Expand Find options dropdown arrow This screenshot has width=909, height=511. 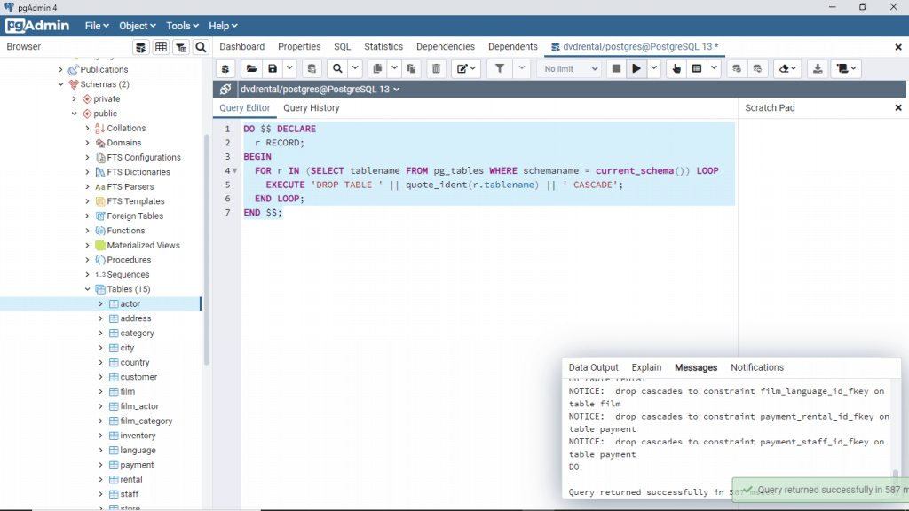(x=355, y=69)
